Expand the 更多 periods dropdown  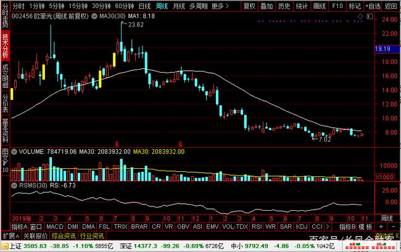tap(218, 6)
